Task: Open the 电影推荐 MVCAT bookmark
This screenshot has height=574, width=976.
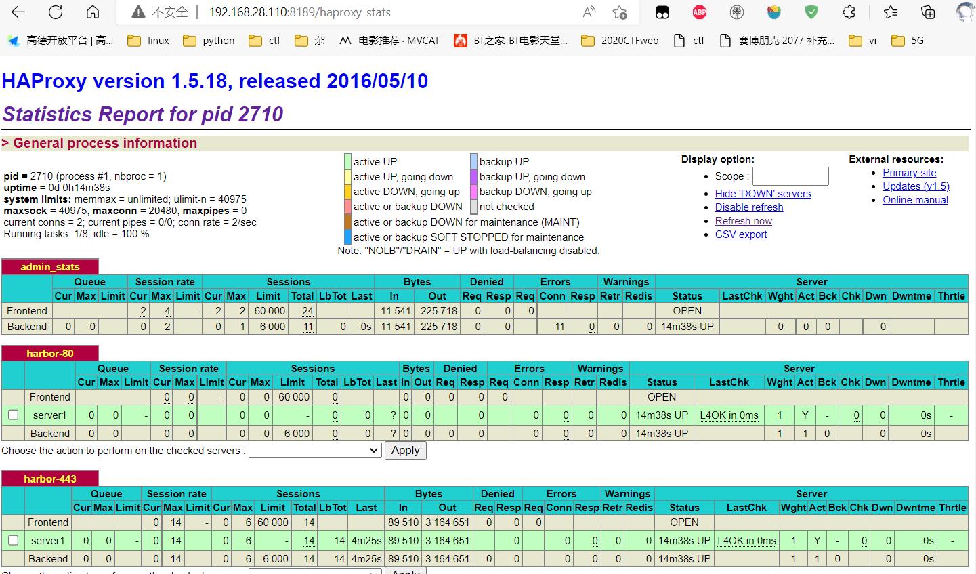Action: [389, 41]
